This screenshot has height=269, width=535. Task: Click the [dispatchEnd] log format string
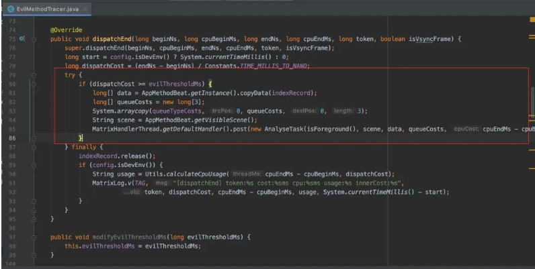point(288,183)
